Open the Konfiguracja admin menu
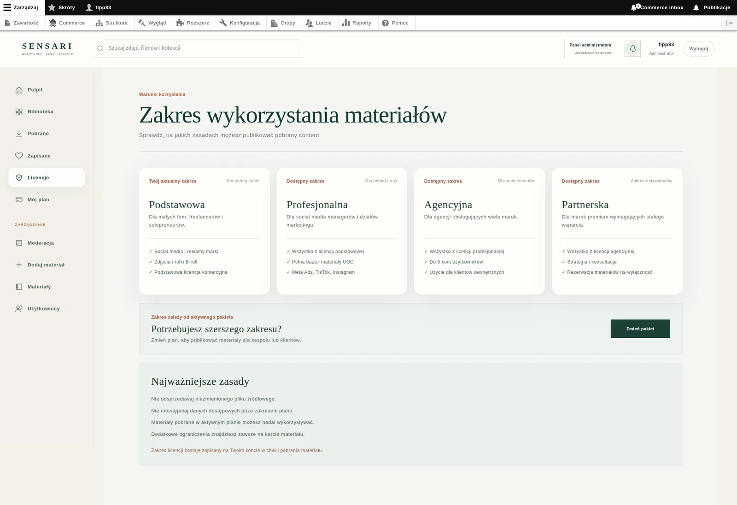The height and width of the screenshot is (505, 737). pos(240,23)
